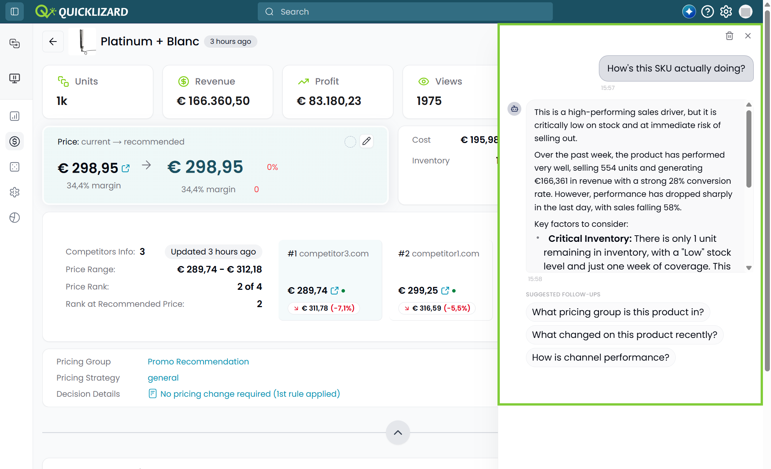Select 'How is channel performance?' follow-up

(x=600, y=357)
